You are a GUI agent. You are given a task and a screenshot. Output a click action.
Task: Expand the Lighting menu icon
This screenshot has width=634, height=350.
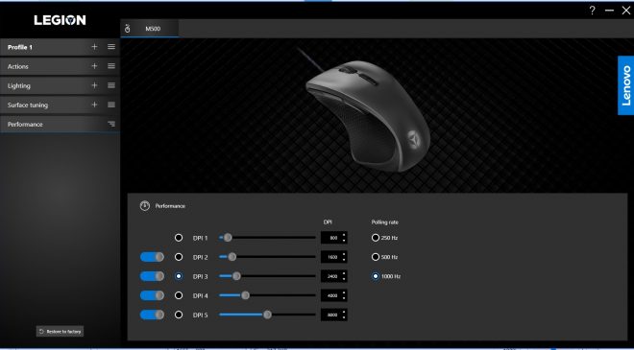point(111,85)
